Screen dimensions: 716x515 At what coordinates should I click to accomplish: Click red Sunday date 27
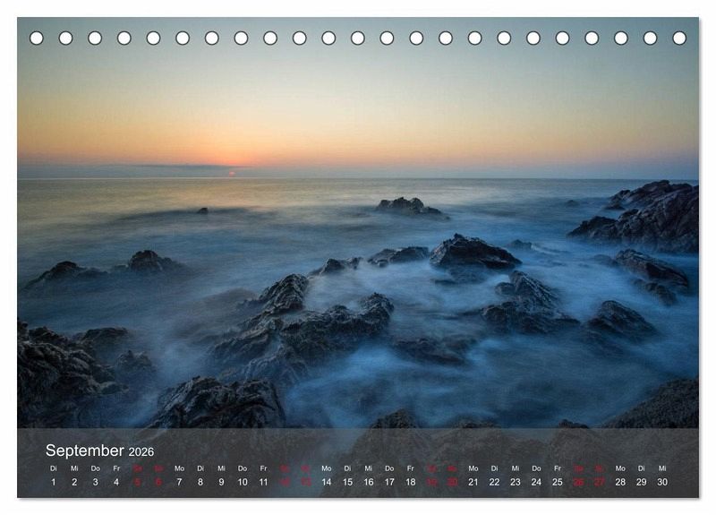[x=600, y=482]
